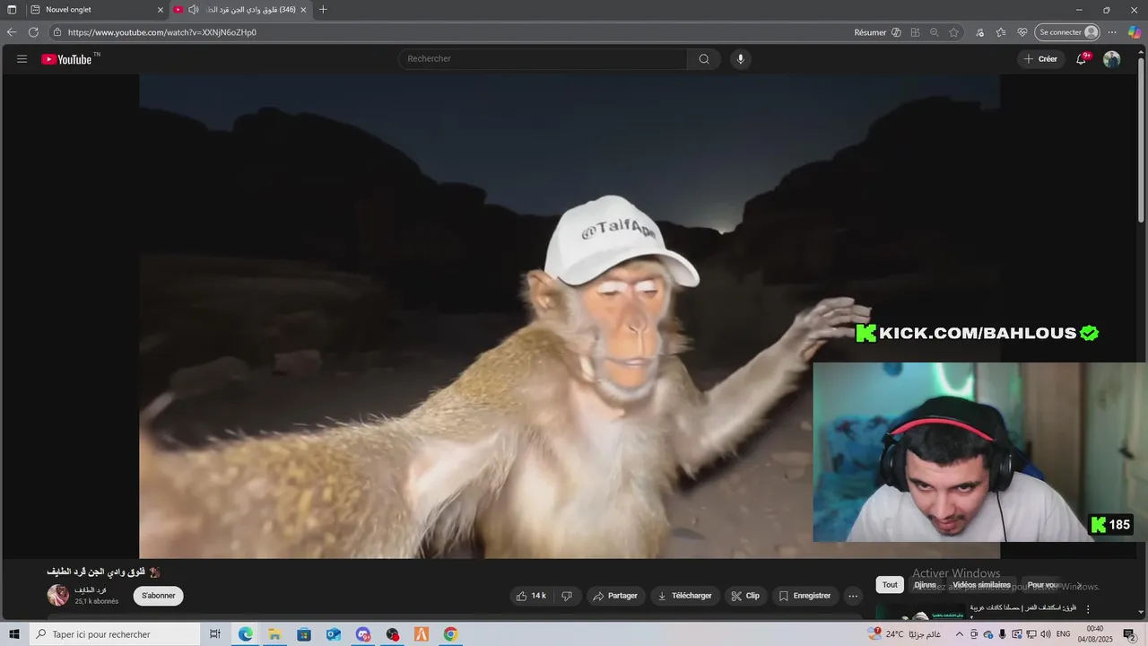Click the Partager share button
1148x646 pixels.
pyautogui.click(x=616, y=596)
